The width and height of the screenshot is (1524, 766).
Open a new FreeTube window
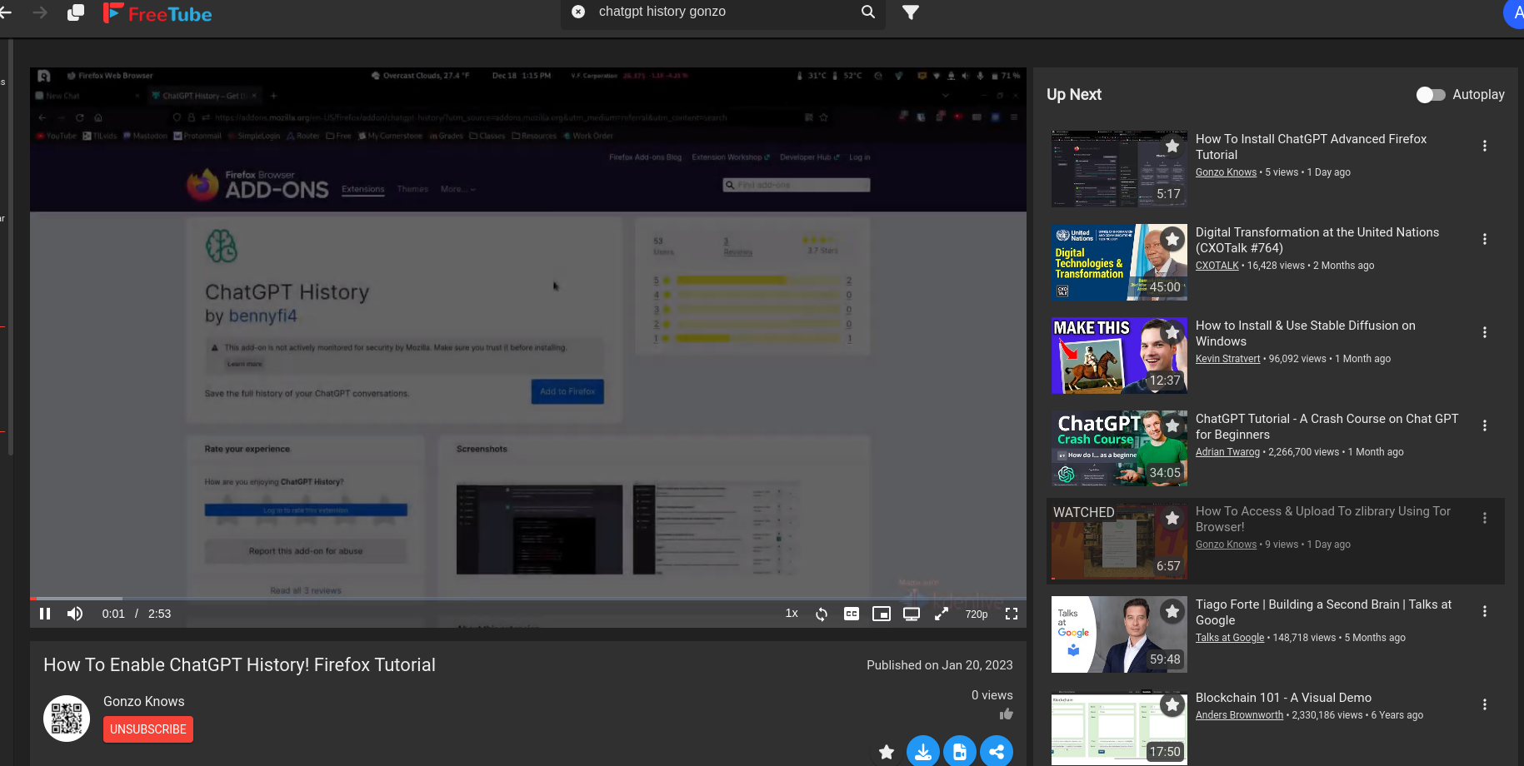pyautogui.click(x=75, y=12)
